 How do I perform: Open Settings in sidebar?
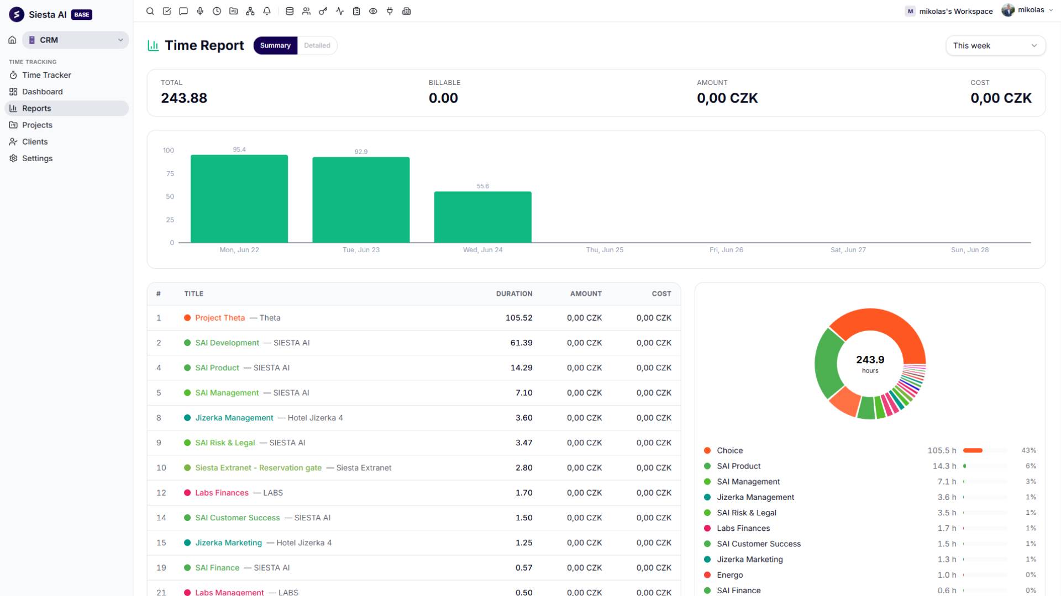coord(66,158)
